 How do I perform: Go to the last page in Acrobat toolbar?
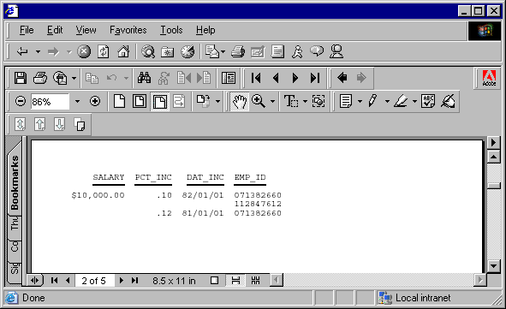[x=314, y=78]
